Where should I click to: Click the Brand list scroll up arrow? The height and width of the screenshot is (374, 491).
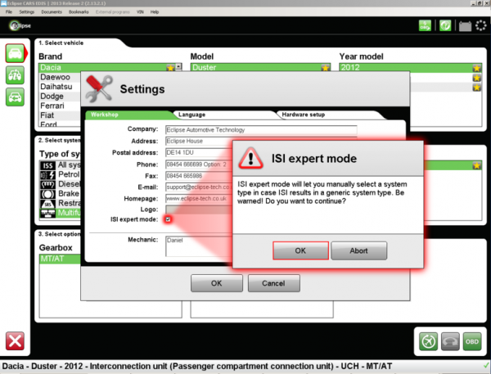coord(178,66)
